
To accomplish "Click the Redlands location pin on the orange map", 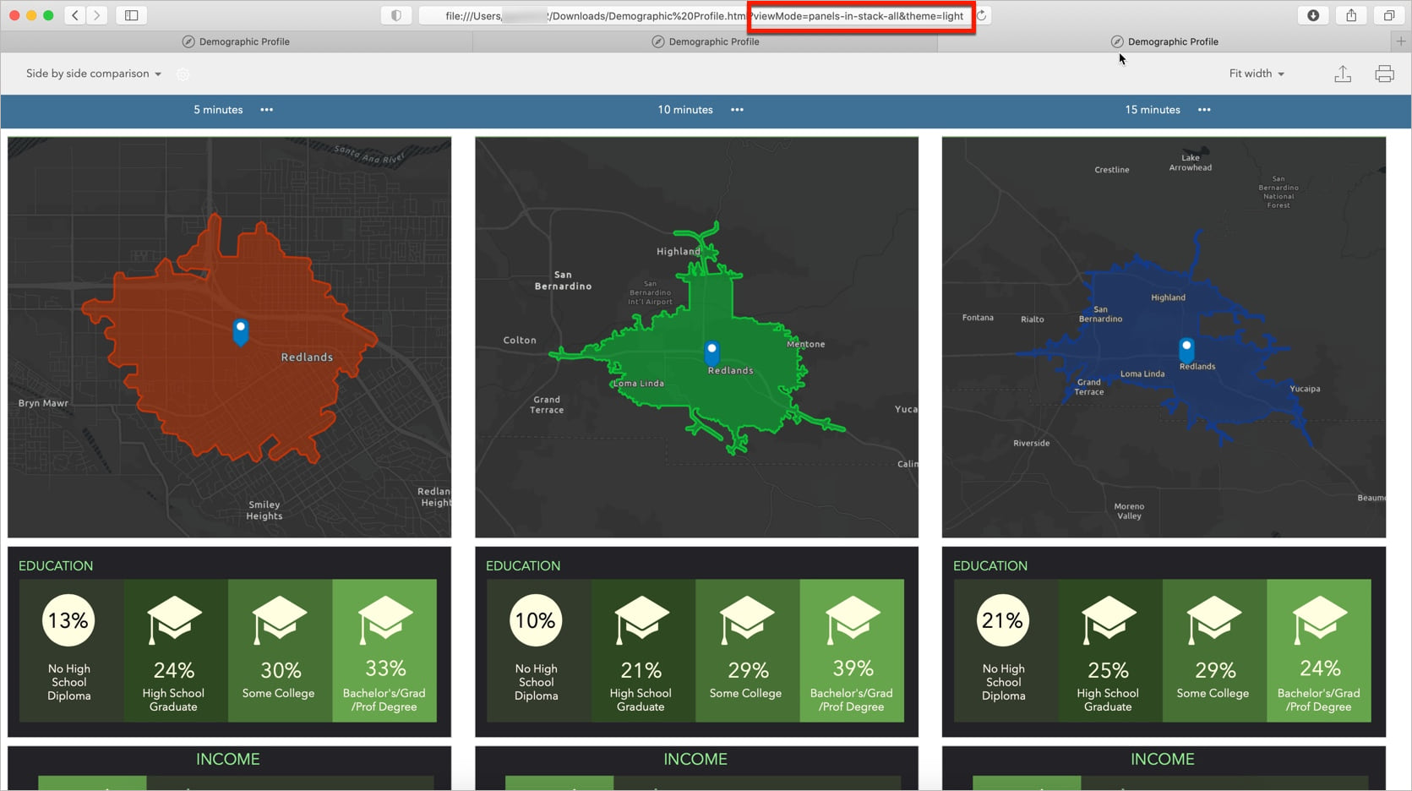I will 241,331.
